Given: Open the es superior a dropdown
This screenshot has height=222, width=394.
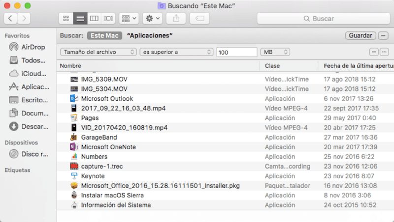Looking at the screenshot, I should tap(176, 52).
